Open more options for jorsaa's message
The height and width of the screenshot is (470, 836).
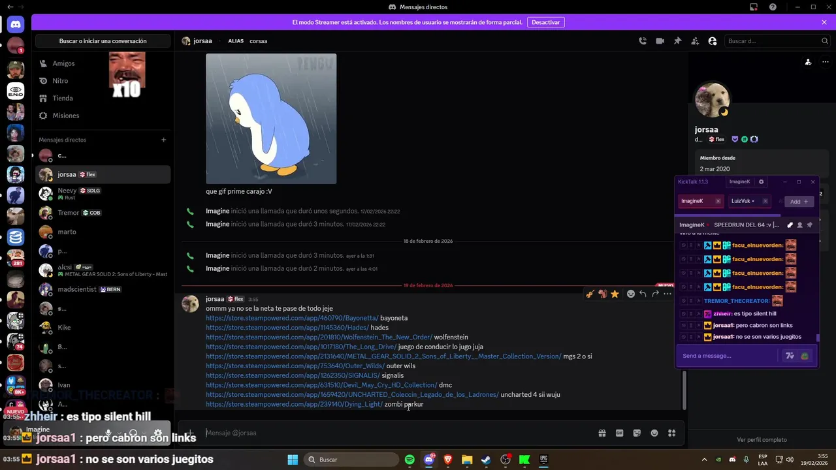(x=667, y=294)
